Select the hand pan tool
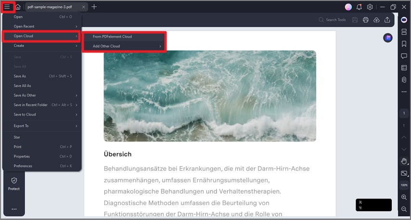 point(404,161)
